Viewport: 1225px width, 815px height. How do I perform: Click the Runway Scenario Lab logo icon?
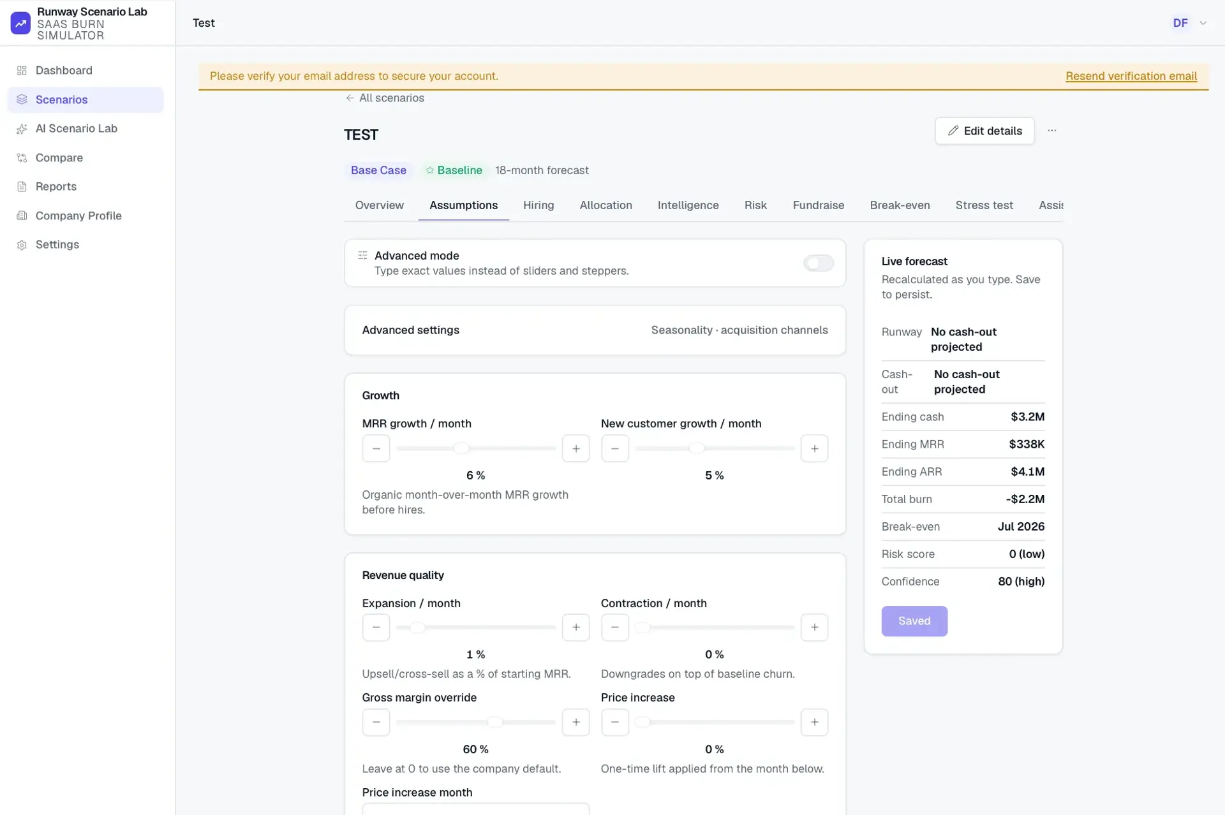[20, 23]
